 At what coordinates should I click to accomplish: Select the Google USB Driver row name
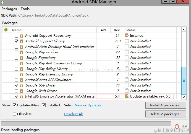[41, 85]
